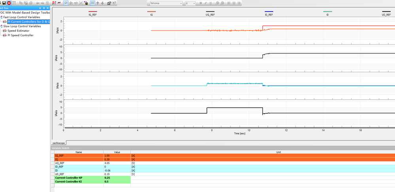Click the stop-sign with connector plug icon
This screenshot has width=395, height=192.
click(x=54, y=3)
